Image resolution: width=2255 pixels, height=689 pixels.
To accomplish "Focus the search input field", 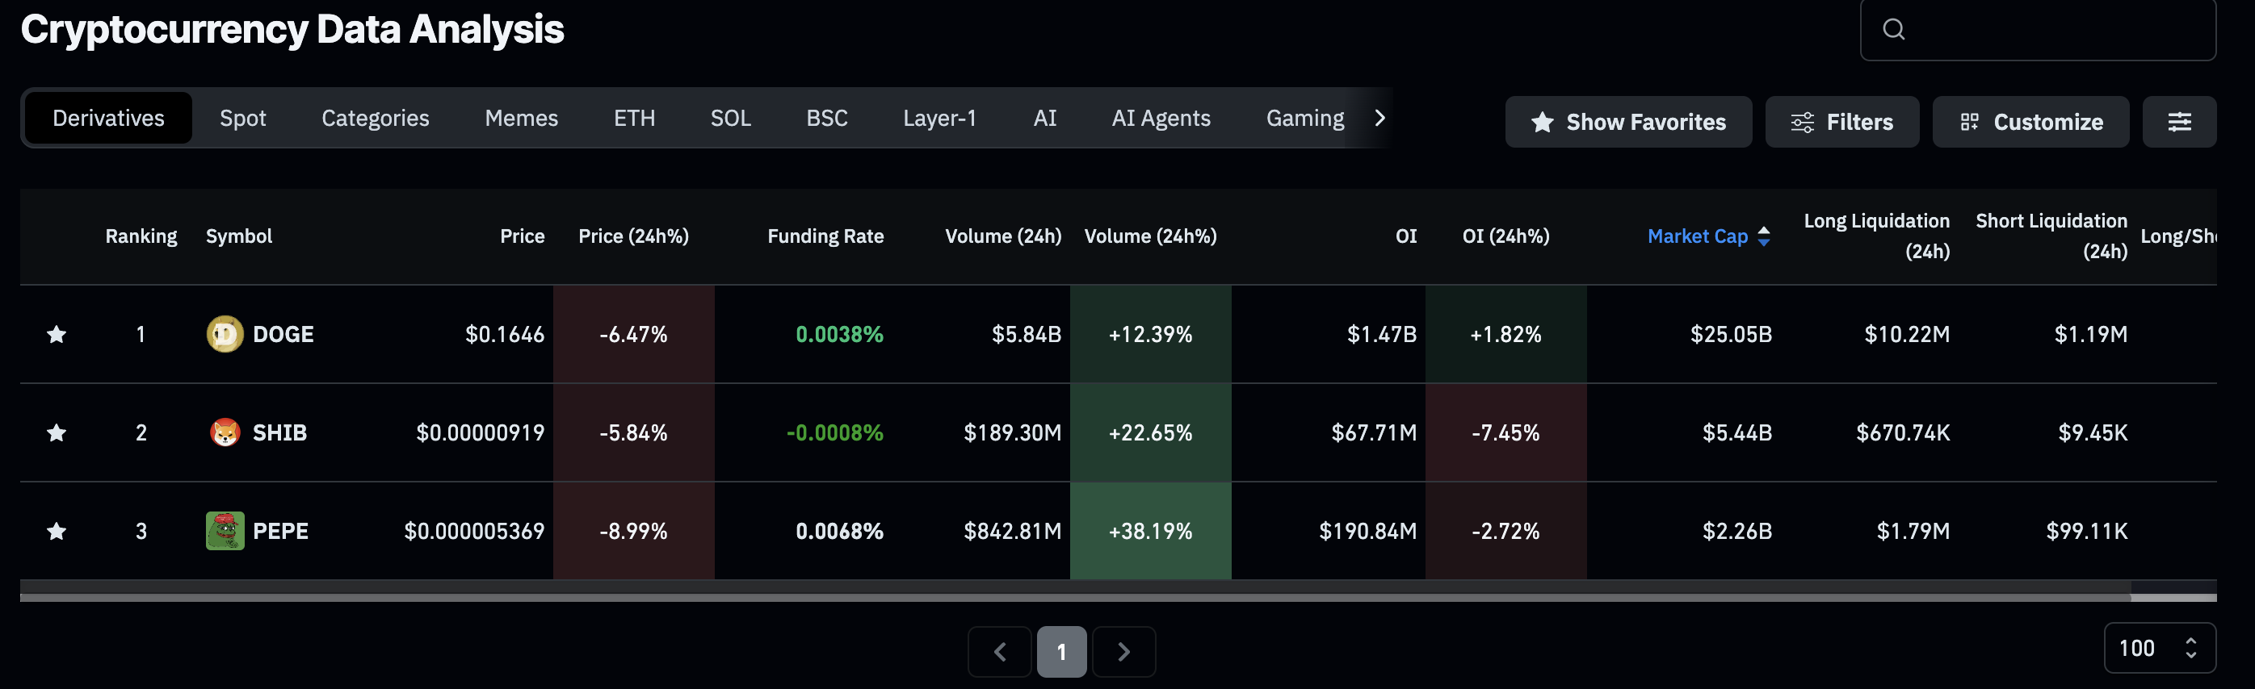I will pyautogui.click(x=2057, y=30).
